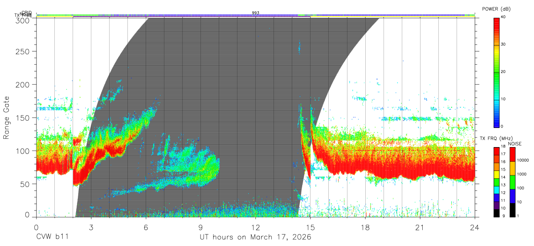The width and height of the screenshot is (534, 246).
Task: Click the green 20 dB region of POWER bar
Action: coord(497,72)
